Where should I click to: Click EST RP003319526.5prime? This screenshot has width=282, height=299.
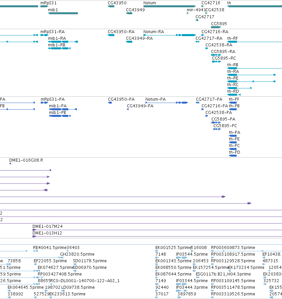pyautogui.click(x=212, y=297)
